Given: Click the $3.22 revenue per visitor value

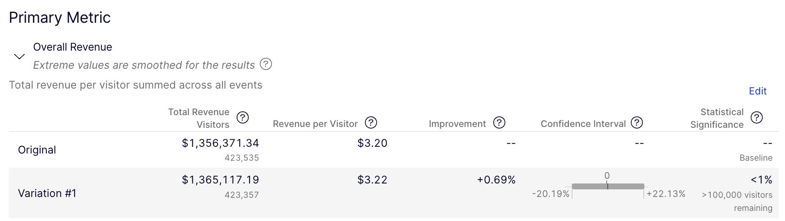Looking at the screenshot, I should (372, 180).
